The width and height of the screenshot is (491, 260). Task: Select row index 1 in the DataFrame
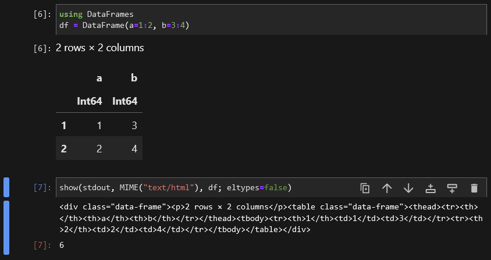[x=64, y=125]
